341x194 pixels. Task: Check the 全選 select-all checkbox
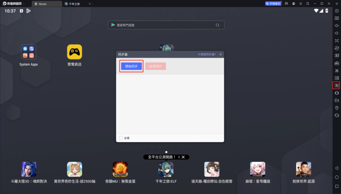pos(121,138)
